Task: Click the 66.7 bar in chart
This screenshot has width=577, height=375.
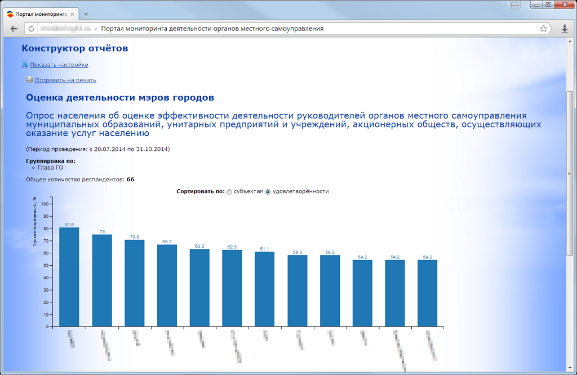Action: point(167,285)
